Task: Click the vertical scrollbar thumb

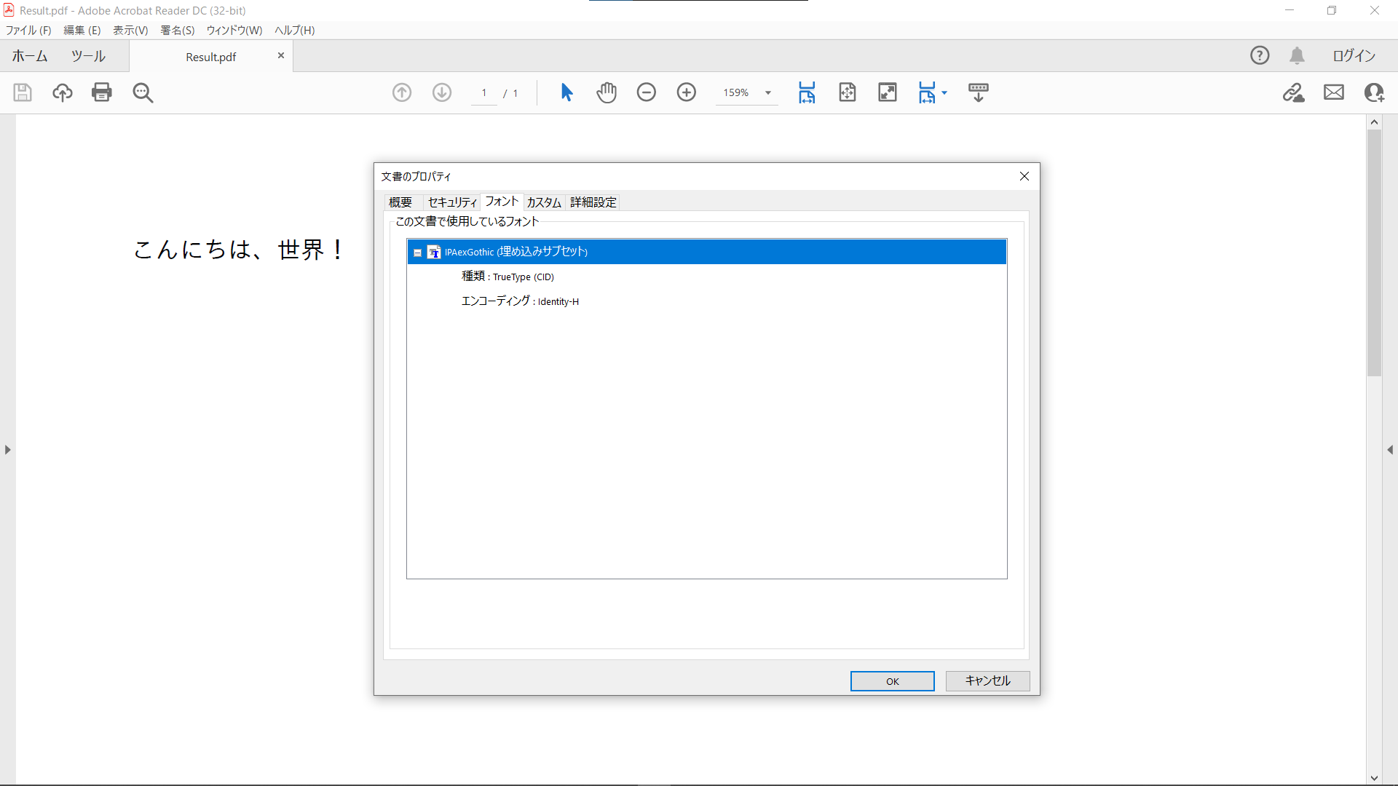Action: pos(1375,253)
